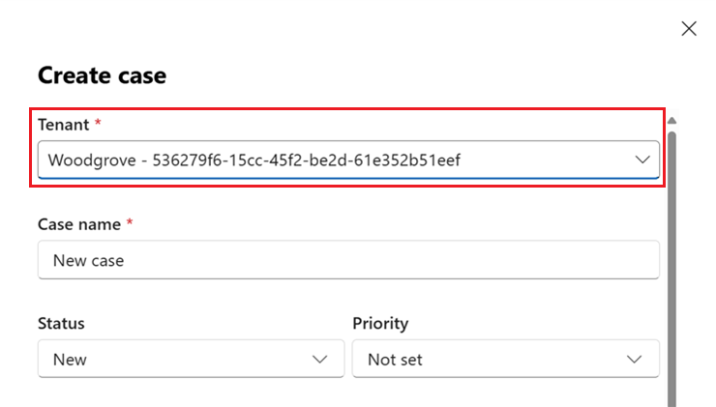The width and height of the screenshot is (716, 407).
Task: Open the Priority dropdown chevron
Action: 635,360
